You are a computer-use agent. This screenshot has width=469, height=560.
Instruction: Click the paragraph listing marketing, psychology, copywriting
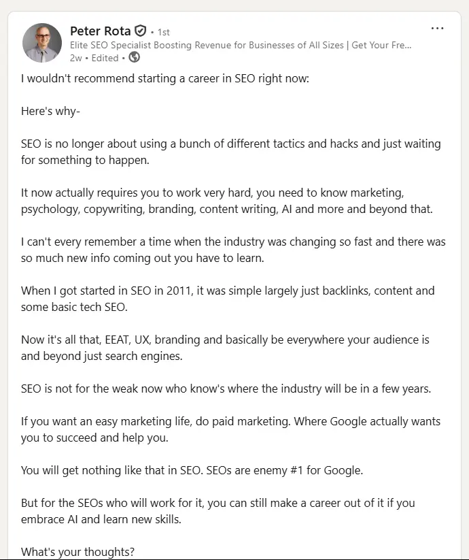227,201
